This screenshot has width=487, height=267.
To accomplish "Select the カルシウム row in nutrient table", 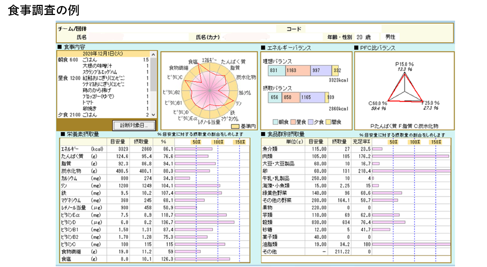I will point(155,178).
